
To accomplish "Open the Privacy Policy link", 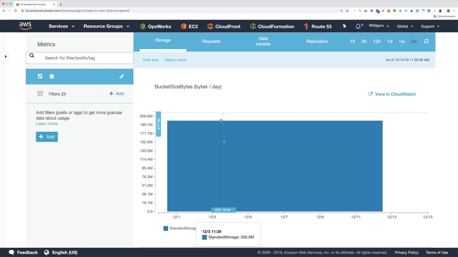I will [406, 252].
